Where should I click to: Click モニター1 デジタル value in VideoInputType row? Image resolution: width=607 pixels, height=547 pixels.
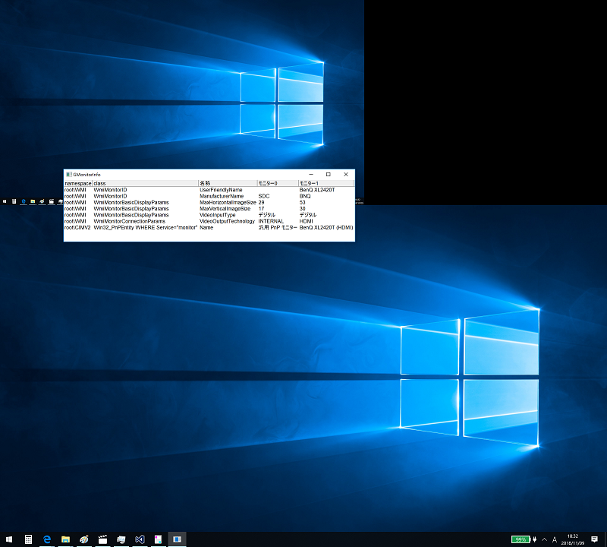point(308,215)
